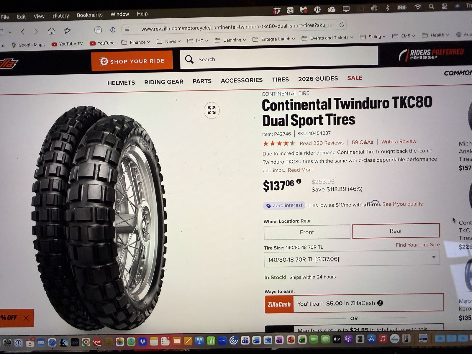Expand the tire image fullscreen icon
This screenshot has width=472, height=354.
click(x=212, y=110)
